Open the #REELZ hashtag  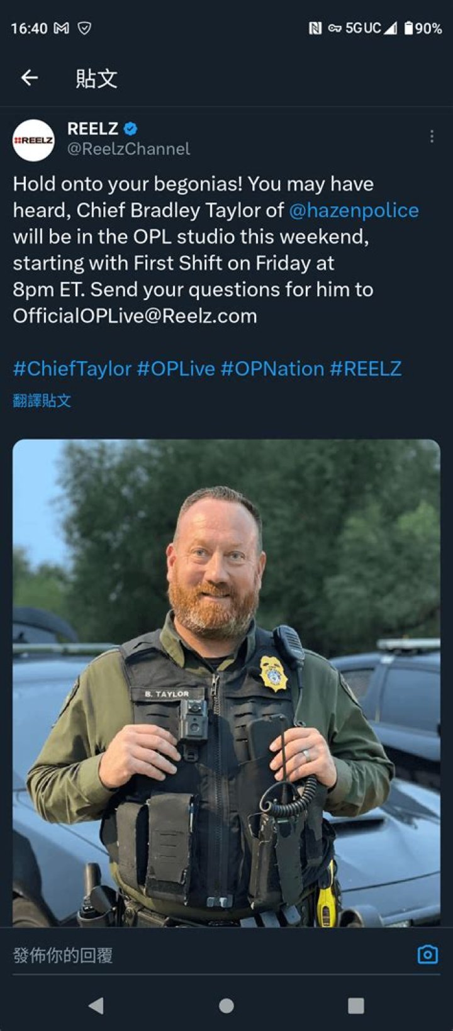click(366, 369)
